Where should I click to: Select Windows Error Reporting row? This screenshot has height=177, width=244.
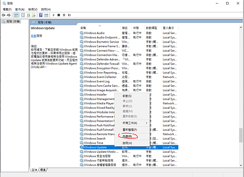pos(129,72)
